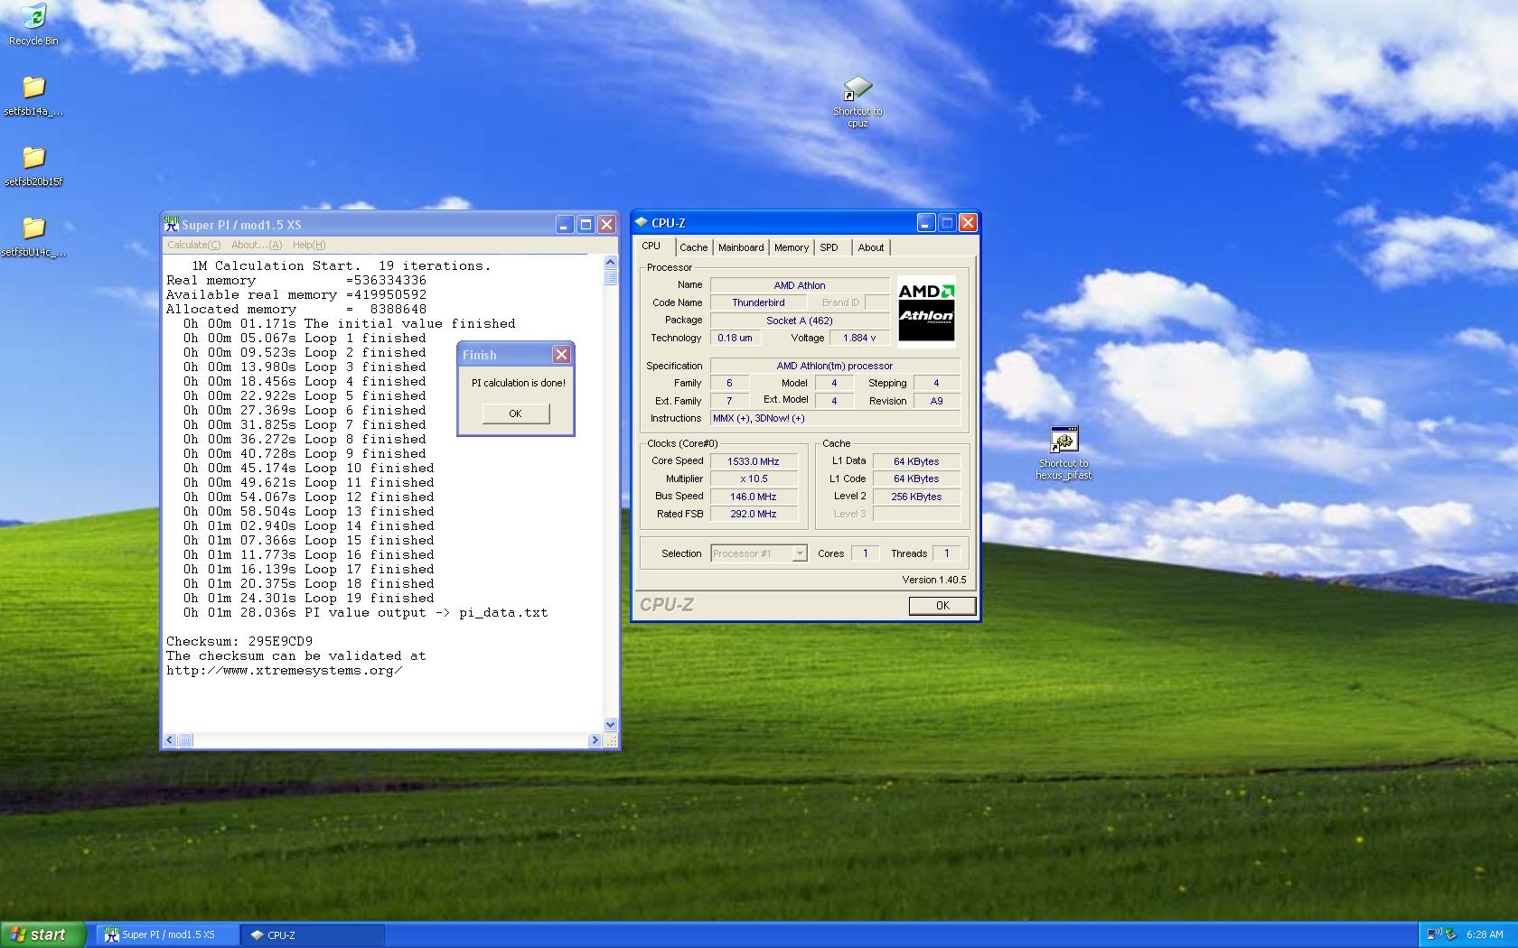Click the system tray safely-remove hardware icon
This screenshot has width=1518, height=948.
point(1450,934)
